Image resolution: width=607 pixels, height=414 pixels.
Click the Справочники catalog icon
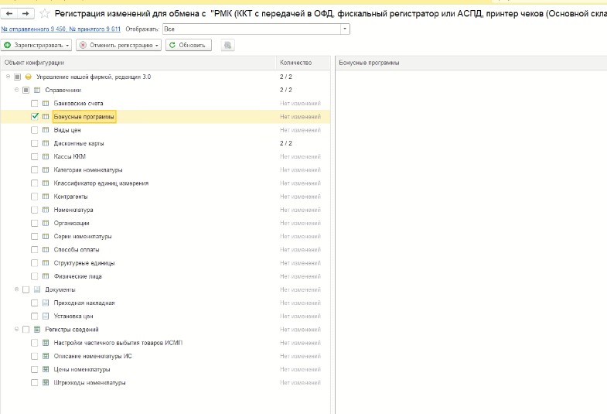click(36, 90)
